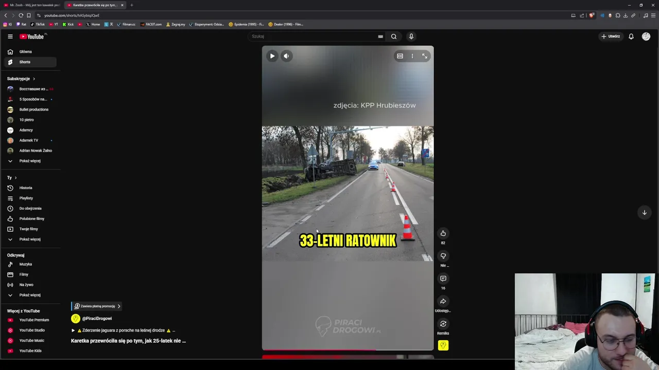Open subscription Bullet productions

[x=30, y=109]
